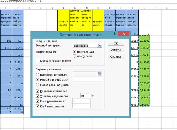Click the question mark help icon
Screen dimensions: 177x130
coord(114,34)
